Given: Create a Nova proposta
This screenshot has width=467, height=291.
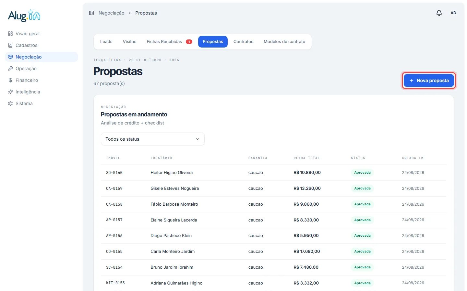Looking at the screenshot, I should coord(429,81).
